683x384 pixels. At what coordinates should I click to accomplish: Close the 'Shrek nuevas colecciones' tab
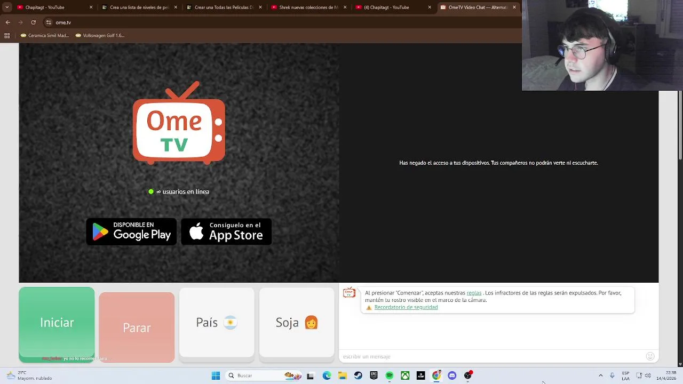click(x=345, y=7)
